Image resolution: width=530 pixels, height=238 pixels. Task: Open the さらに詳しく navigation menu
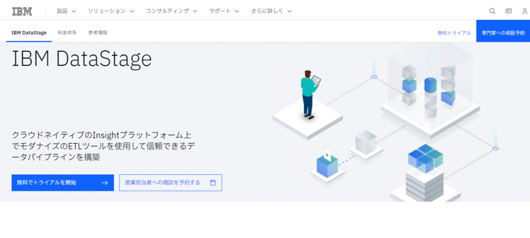click(271, 11)
